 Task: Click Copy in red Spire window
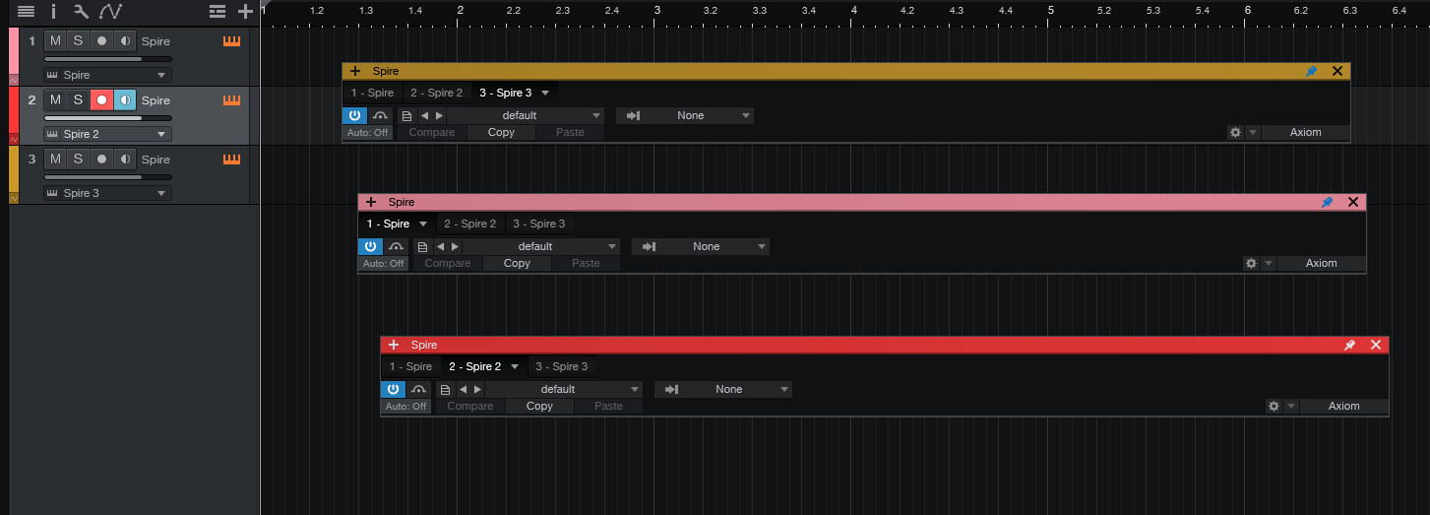pos(539,406)
